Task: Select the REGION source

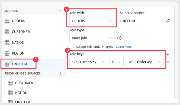Action: (34, 53)
